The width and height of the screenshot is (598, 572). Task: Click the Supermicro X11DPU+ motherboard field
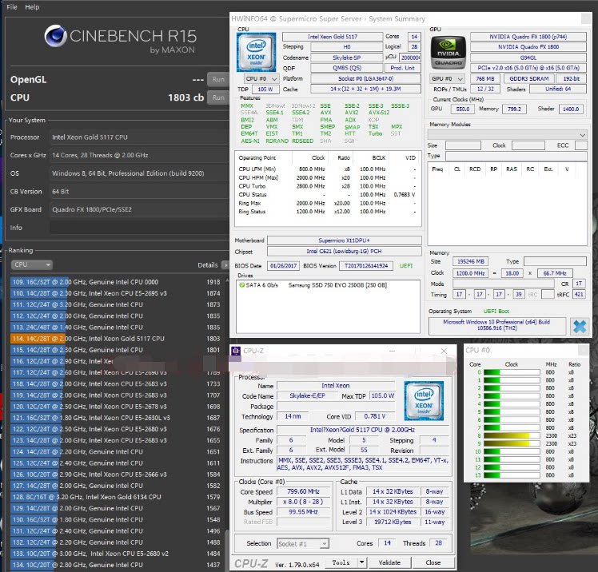(344, 240)
